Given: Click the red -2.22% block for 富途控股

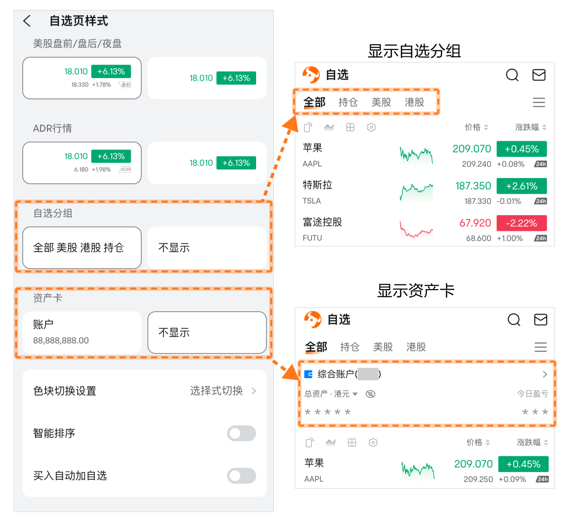Looking at the screenshot, I should [521, 223].
